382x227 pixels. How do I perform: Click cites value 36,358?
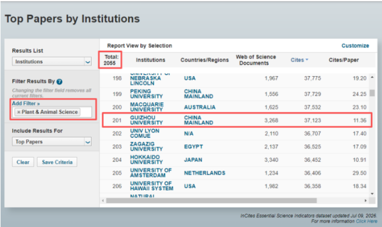click(x=312, y=186)
